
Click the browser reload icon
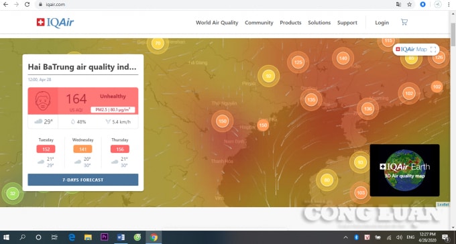27,5
